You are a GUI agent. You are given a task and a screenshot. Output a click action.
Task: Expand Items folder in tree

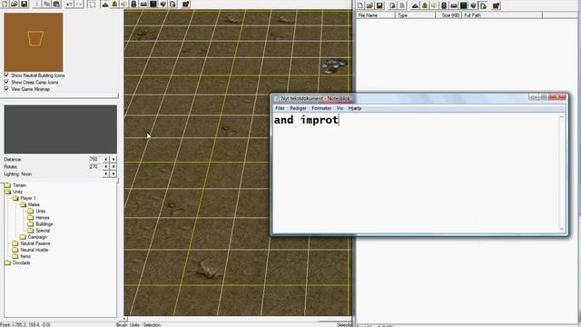[22, 256]
